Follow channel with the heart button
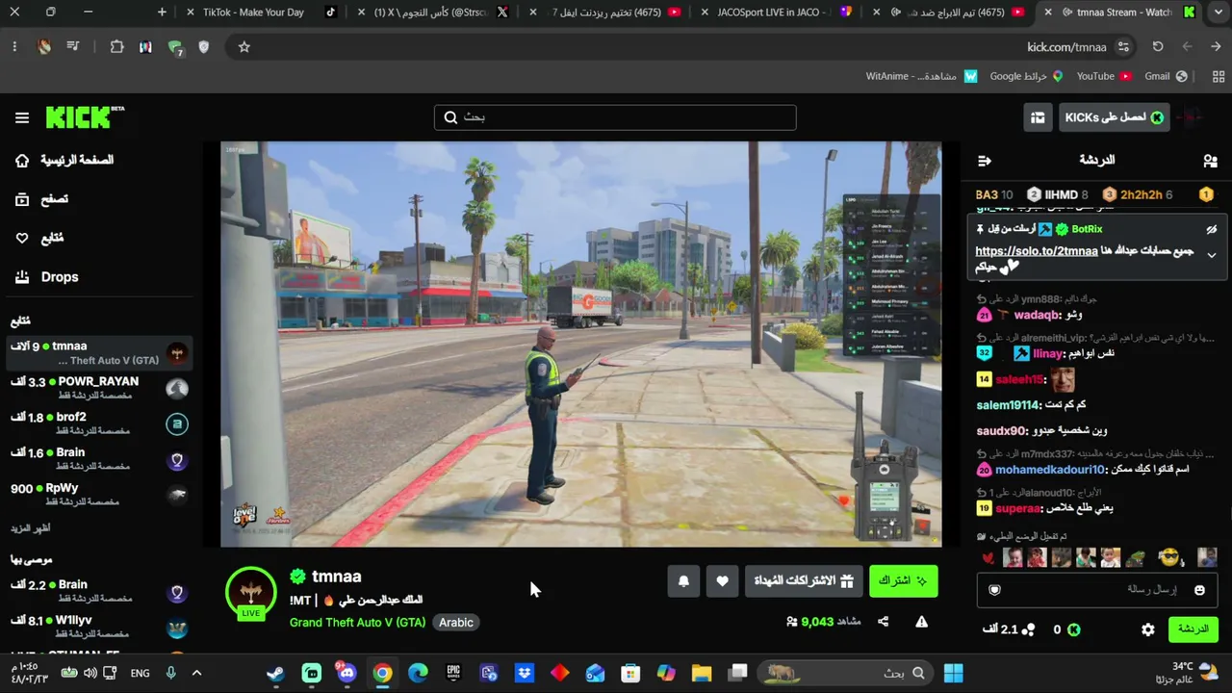1232x693 pixels. point(722,581)
